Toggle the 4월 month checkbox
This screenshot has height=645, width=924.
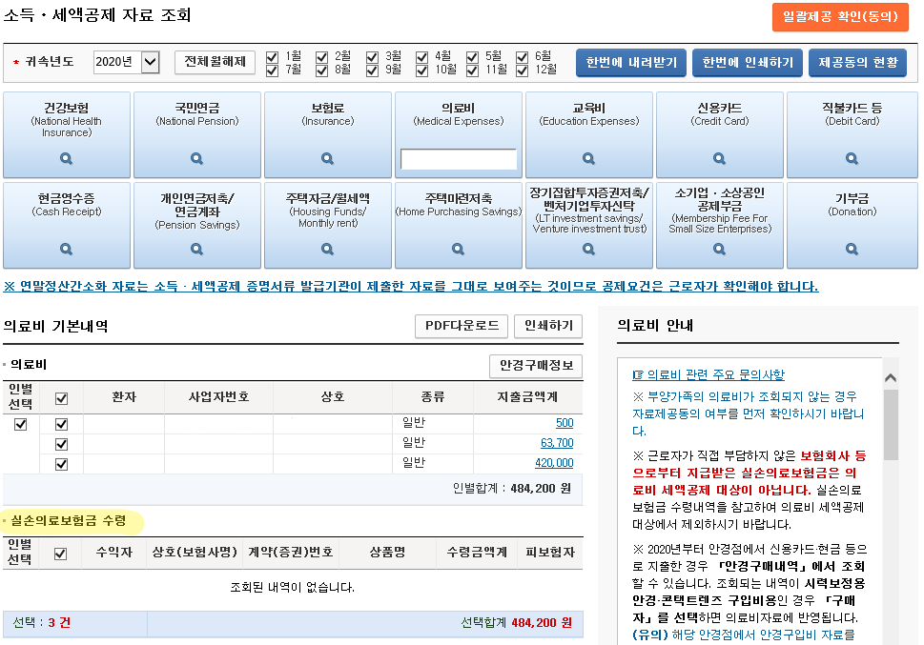point(421,57)
